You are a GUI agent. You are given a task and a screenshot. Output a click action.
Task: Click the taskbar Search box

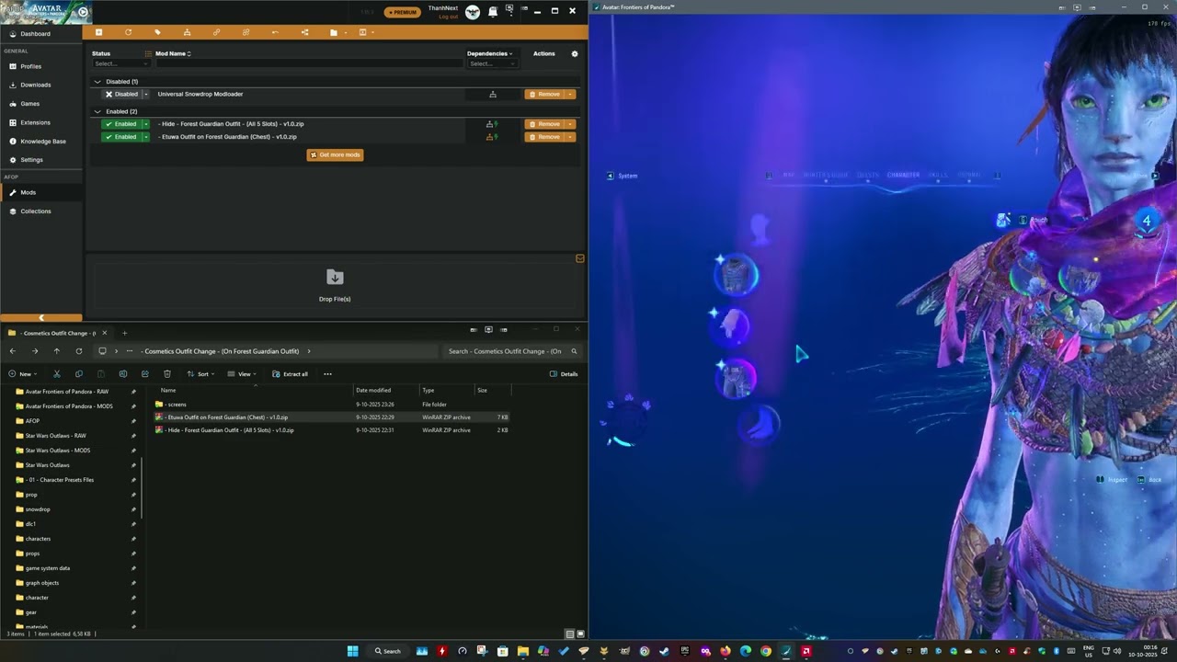(x=387, y=651)
